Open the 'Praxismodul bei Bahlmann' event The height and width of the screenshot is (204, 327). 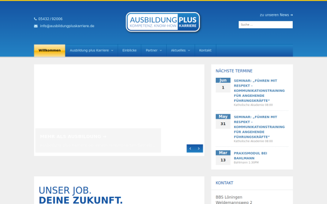point(251,156)
